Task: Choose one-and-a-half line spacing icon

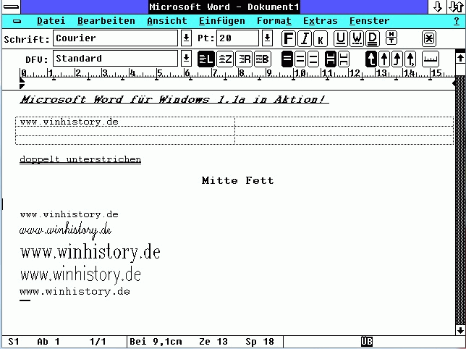Action: [300, 59]
